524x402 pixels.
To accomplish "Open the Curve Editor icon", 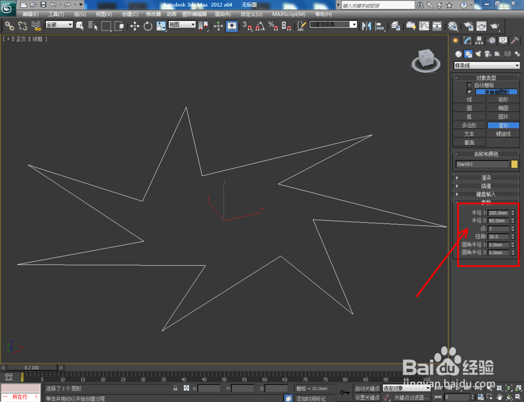I will coord(424,26).
